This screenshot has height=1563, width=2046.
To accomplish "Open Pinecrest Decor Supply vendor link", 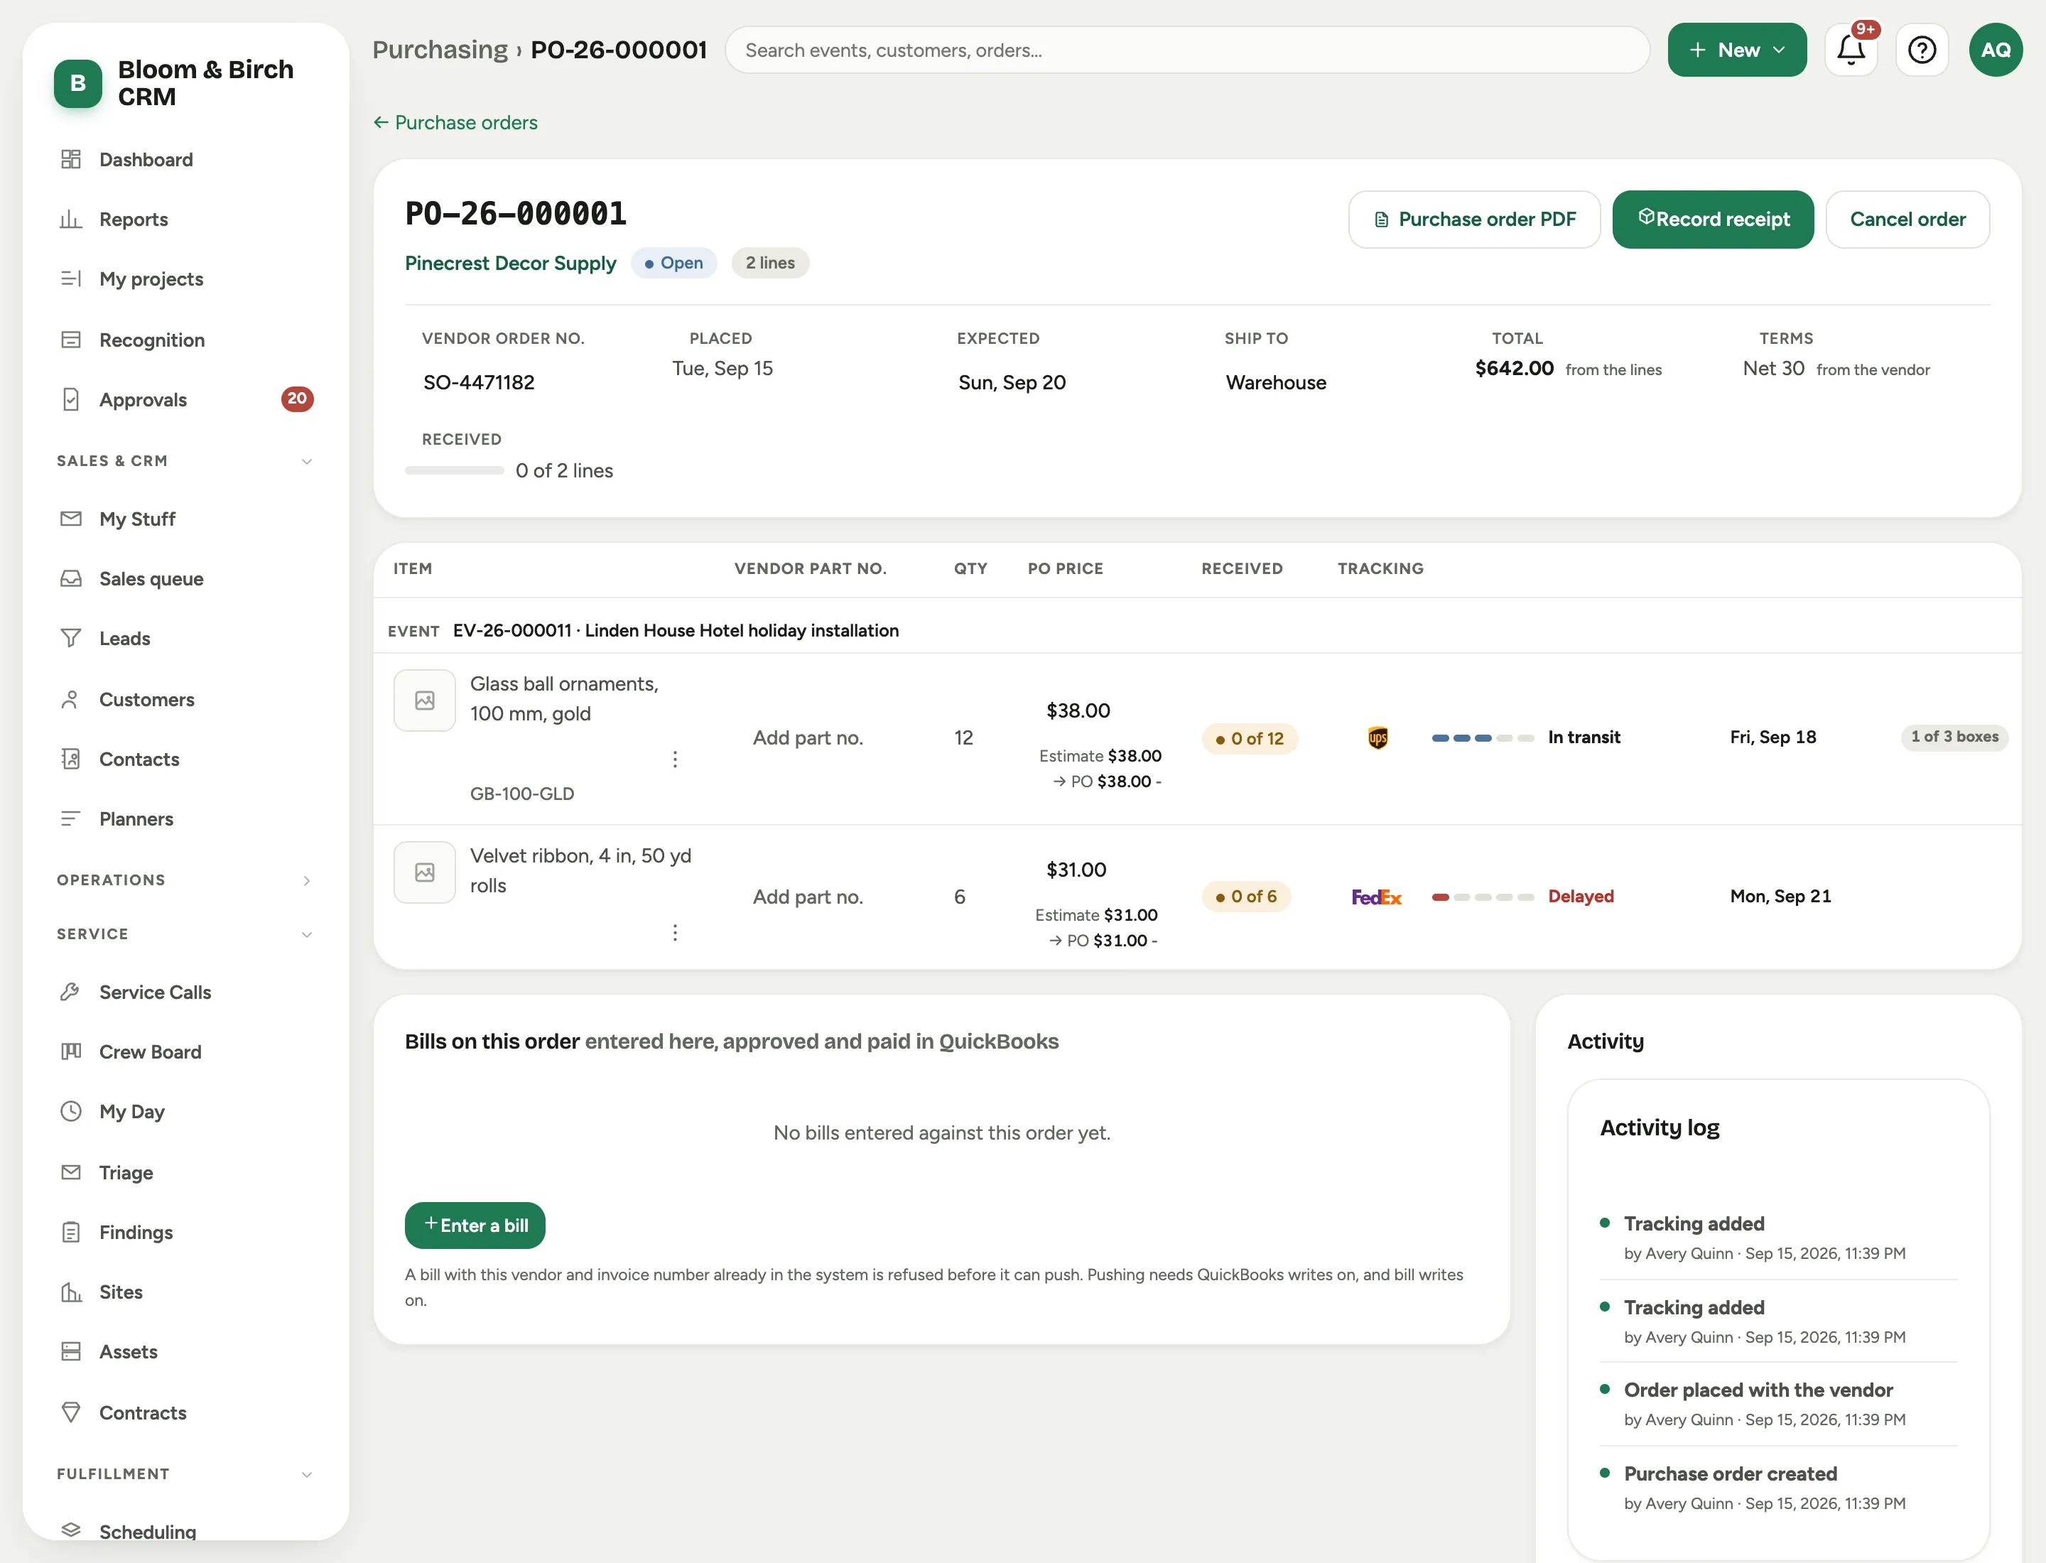I will pyautogui.click(x=511, y=264).
